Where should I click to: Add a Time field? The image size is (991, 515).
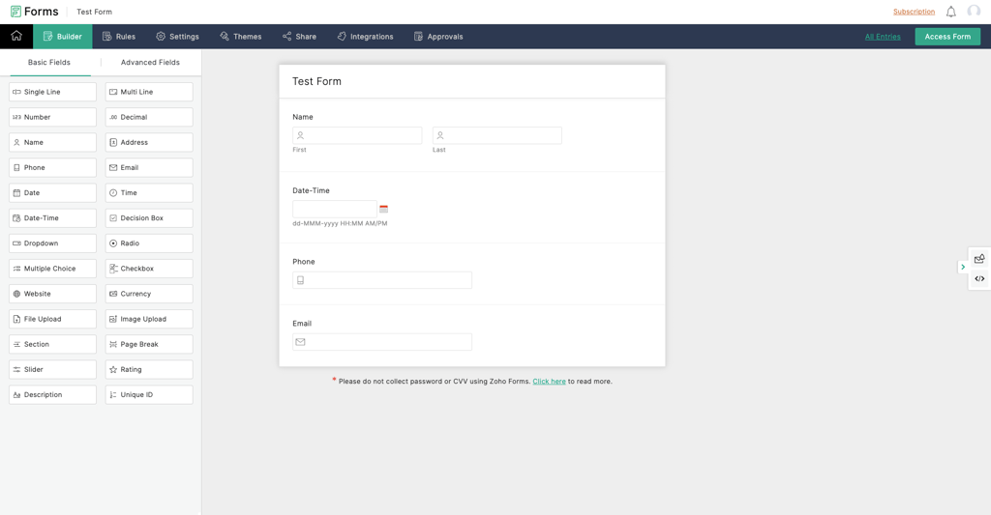coord(149,192)
